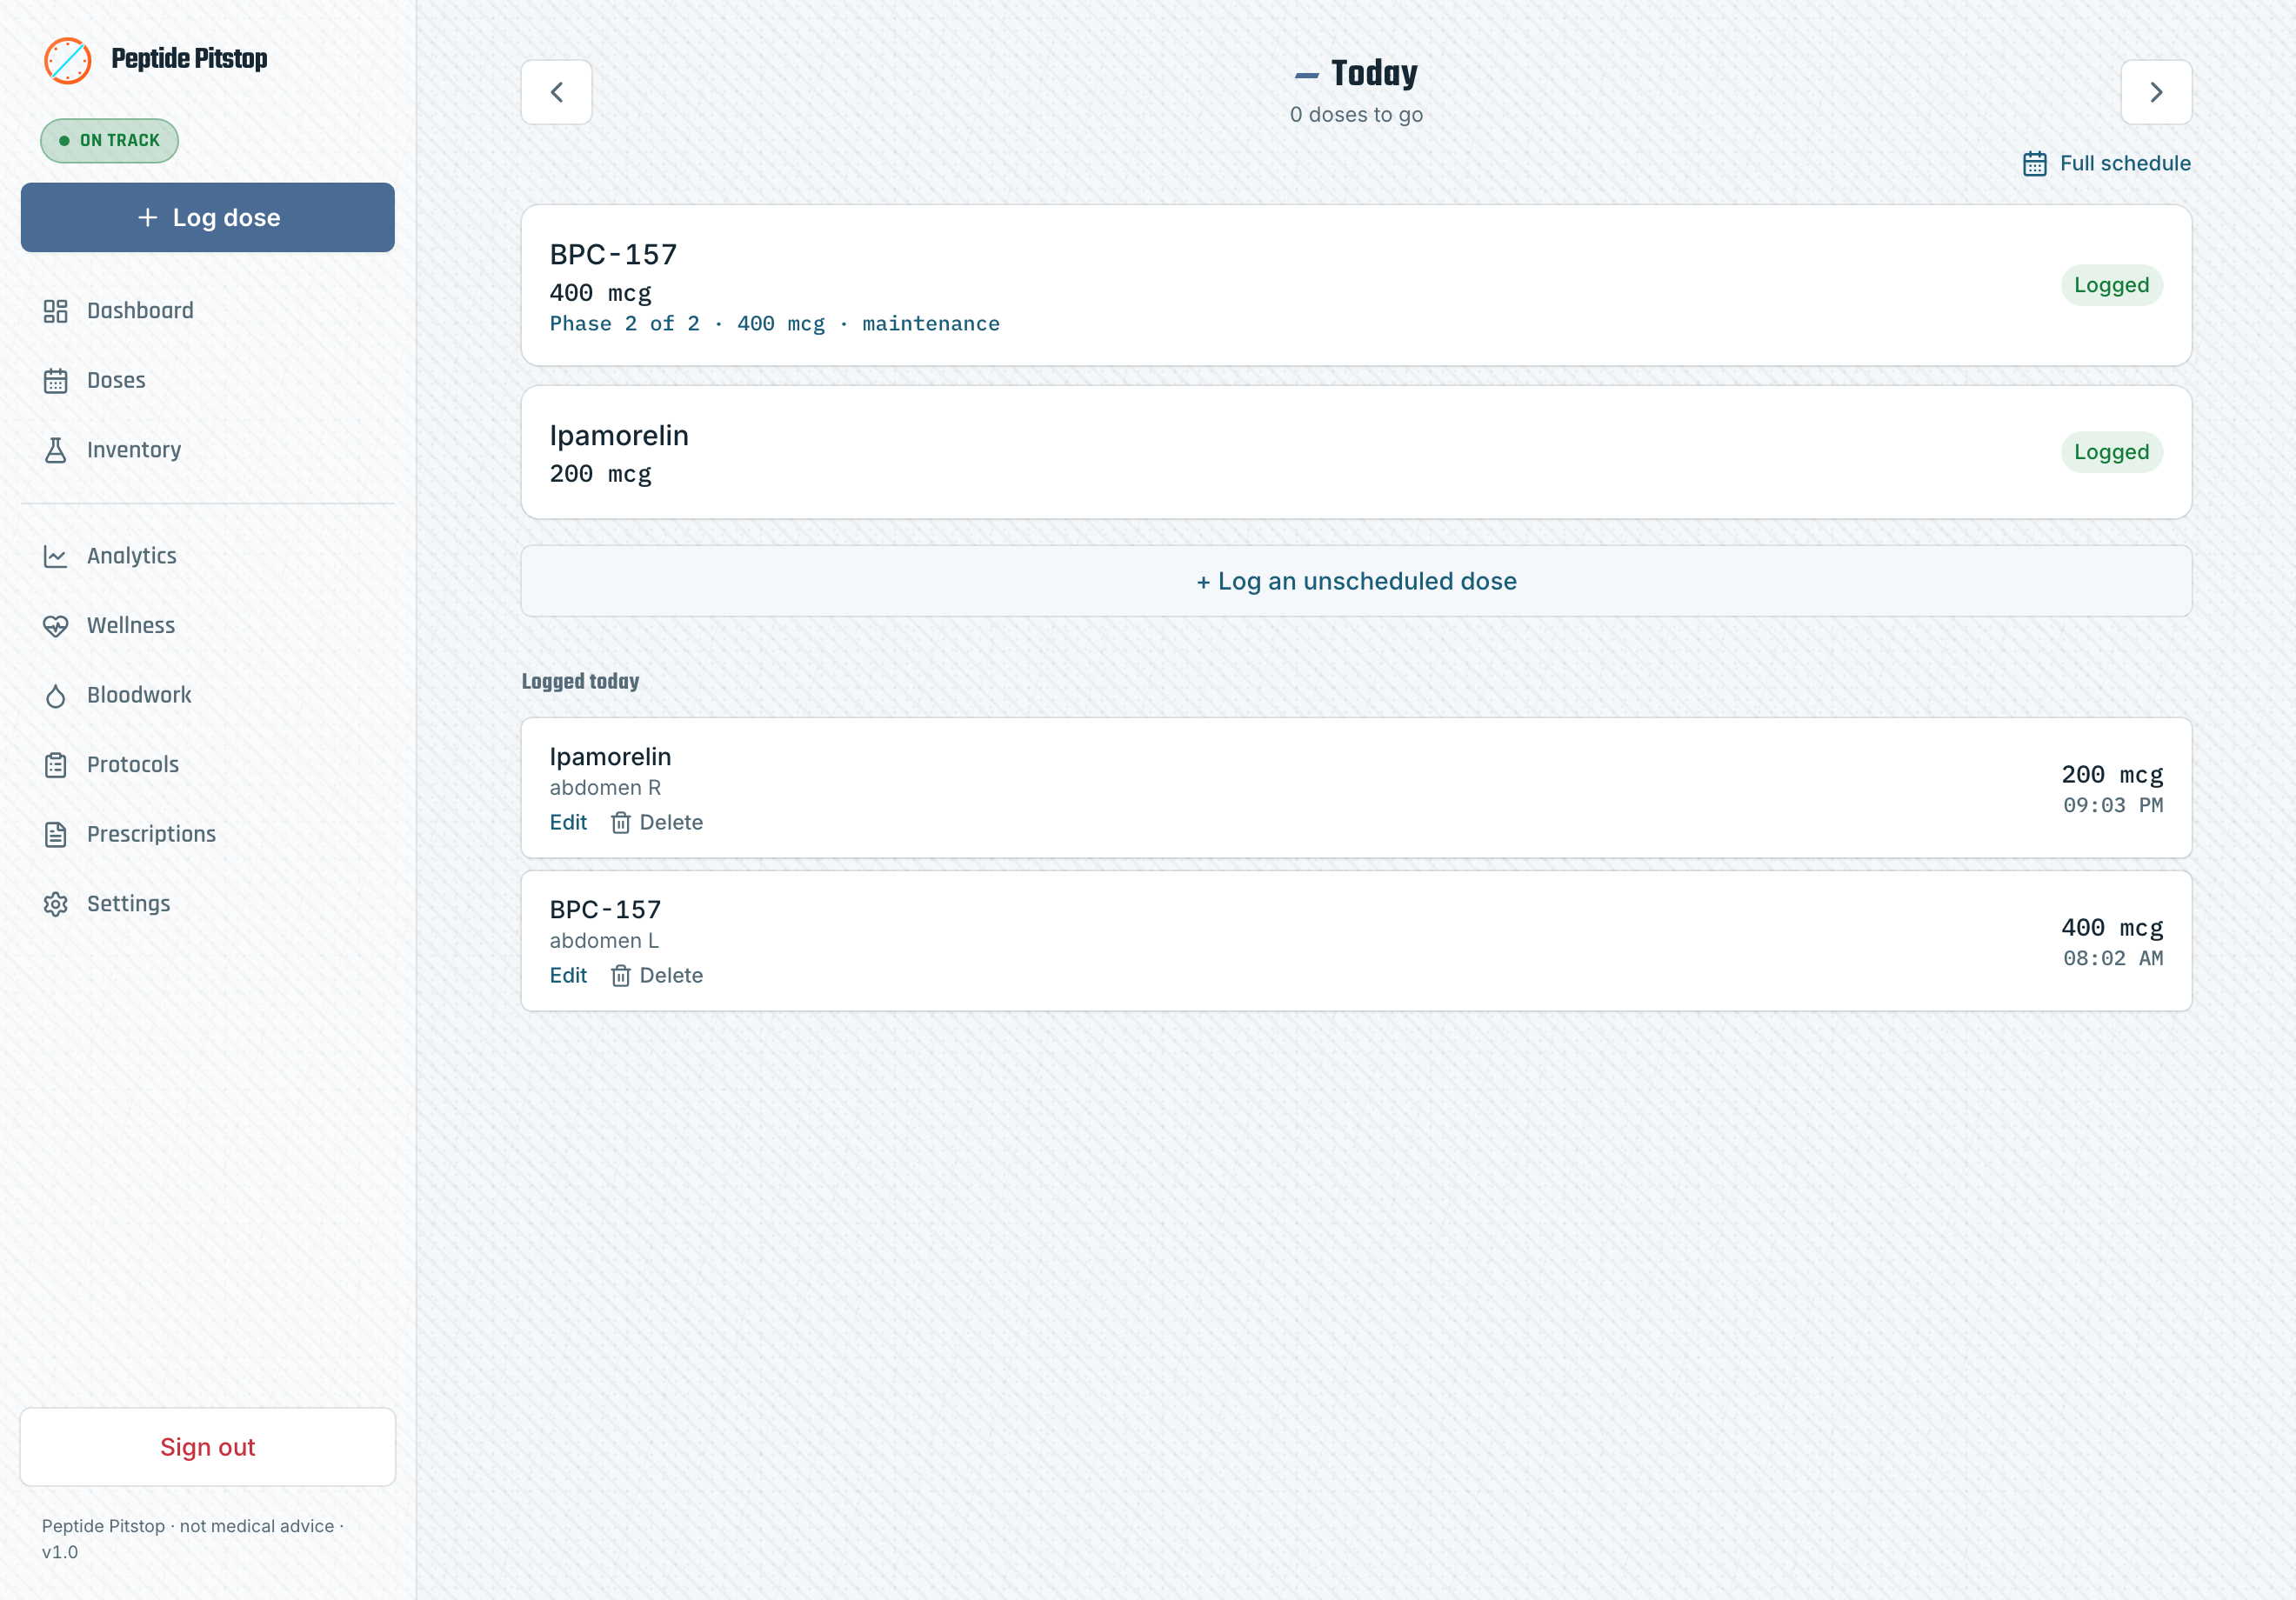Click the Dashboard grid icon

tap(55, 311)
